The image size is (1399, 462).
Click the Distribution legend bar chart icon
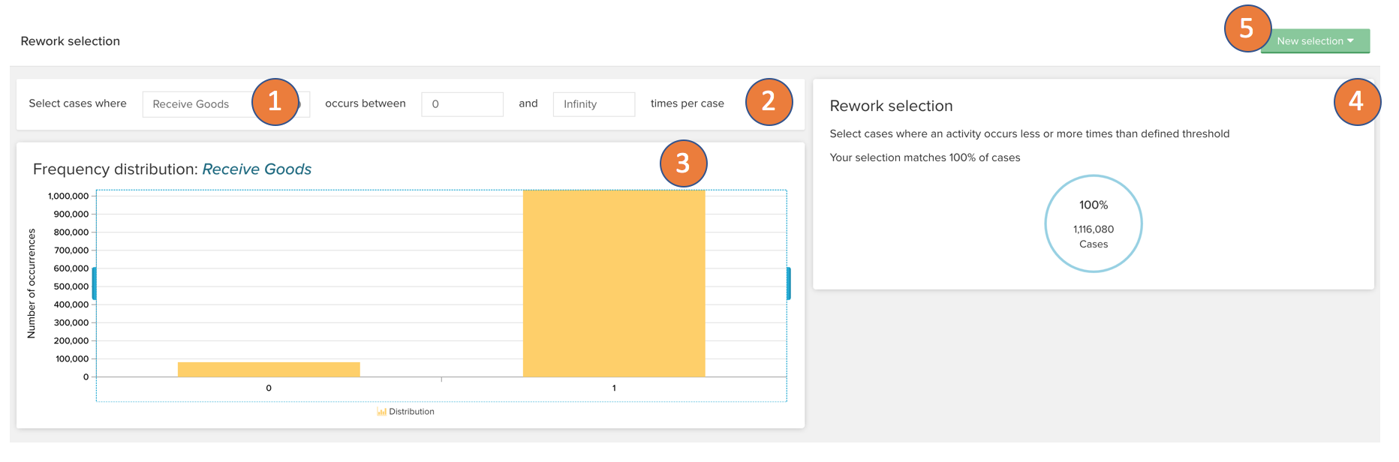point(381,412)
